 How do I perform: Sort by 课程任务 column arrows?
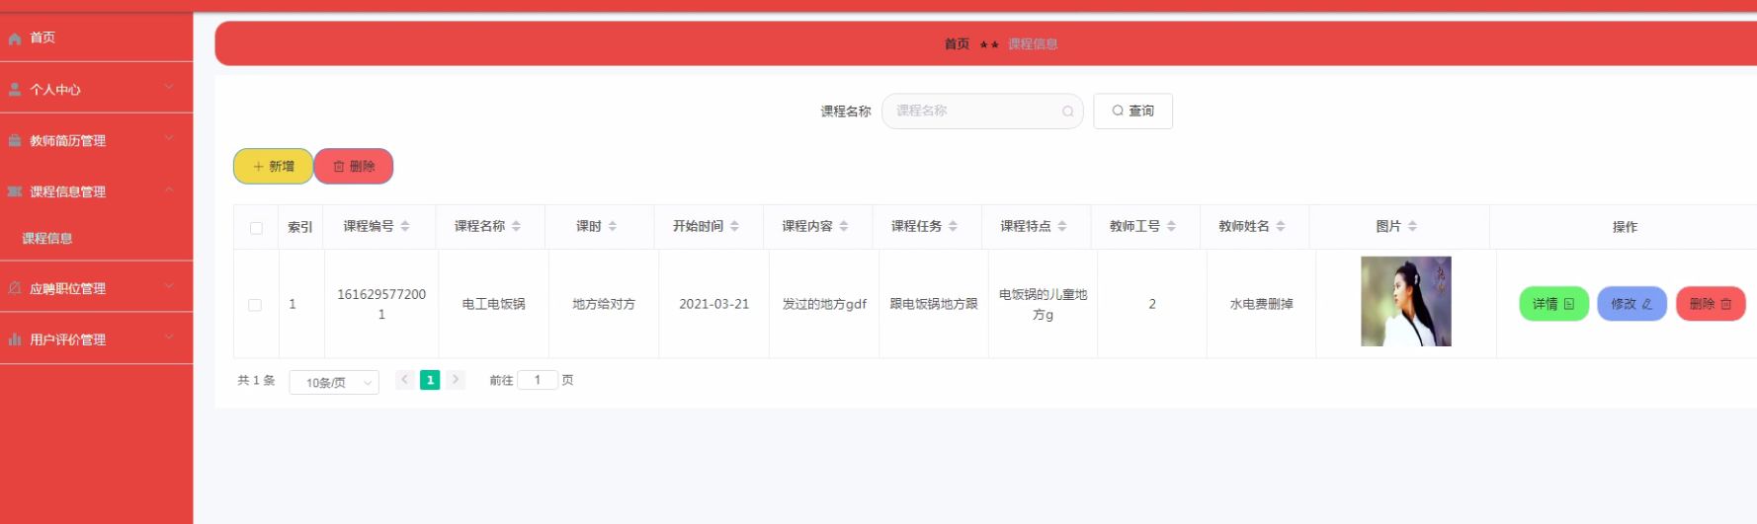click(953, 226)
